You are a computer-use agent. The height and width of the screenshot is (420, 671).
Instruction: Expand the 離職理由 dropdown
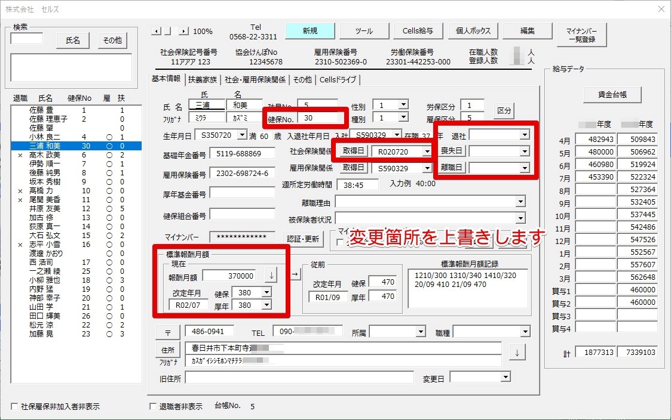coord(520,201)
